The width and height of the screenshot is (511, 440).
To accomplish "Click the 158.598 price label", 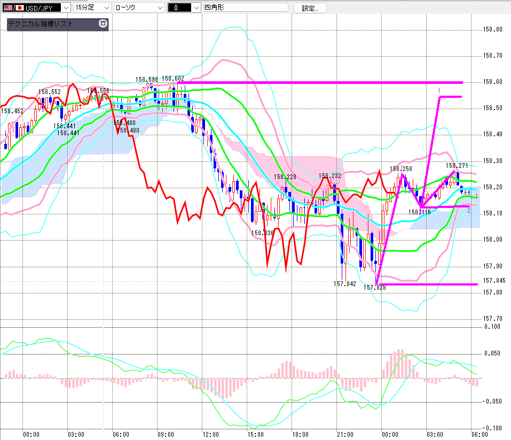I will 147,79.
